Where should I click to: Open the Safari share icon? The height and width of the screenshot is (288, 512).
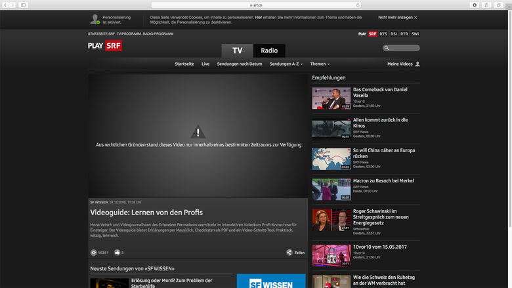(x=486, y=5)
